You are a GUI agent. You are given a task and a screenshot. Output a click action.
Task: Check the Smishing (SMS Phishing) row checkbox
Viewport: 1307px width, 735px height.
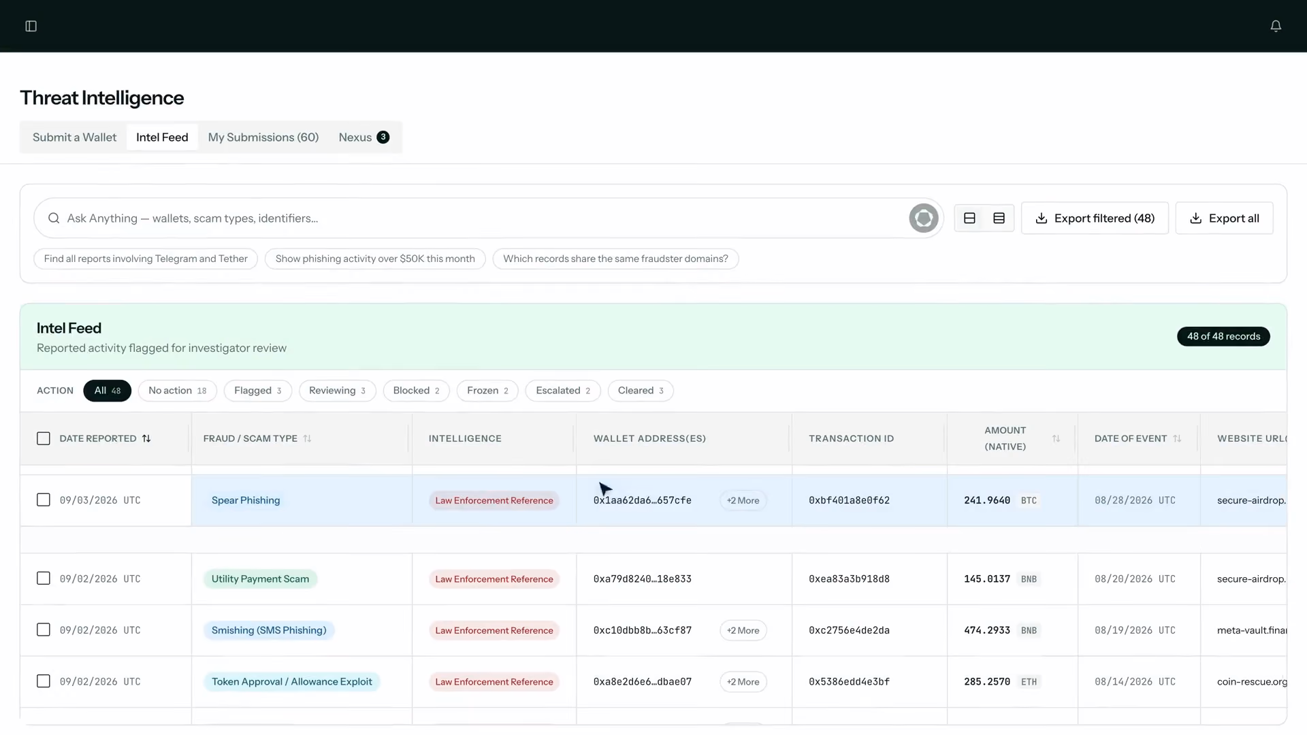(44, 630)
